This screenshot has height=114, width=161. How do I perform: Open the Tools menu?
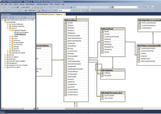pyautogui.click(x=51, y=4)
